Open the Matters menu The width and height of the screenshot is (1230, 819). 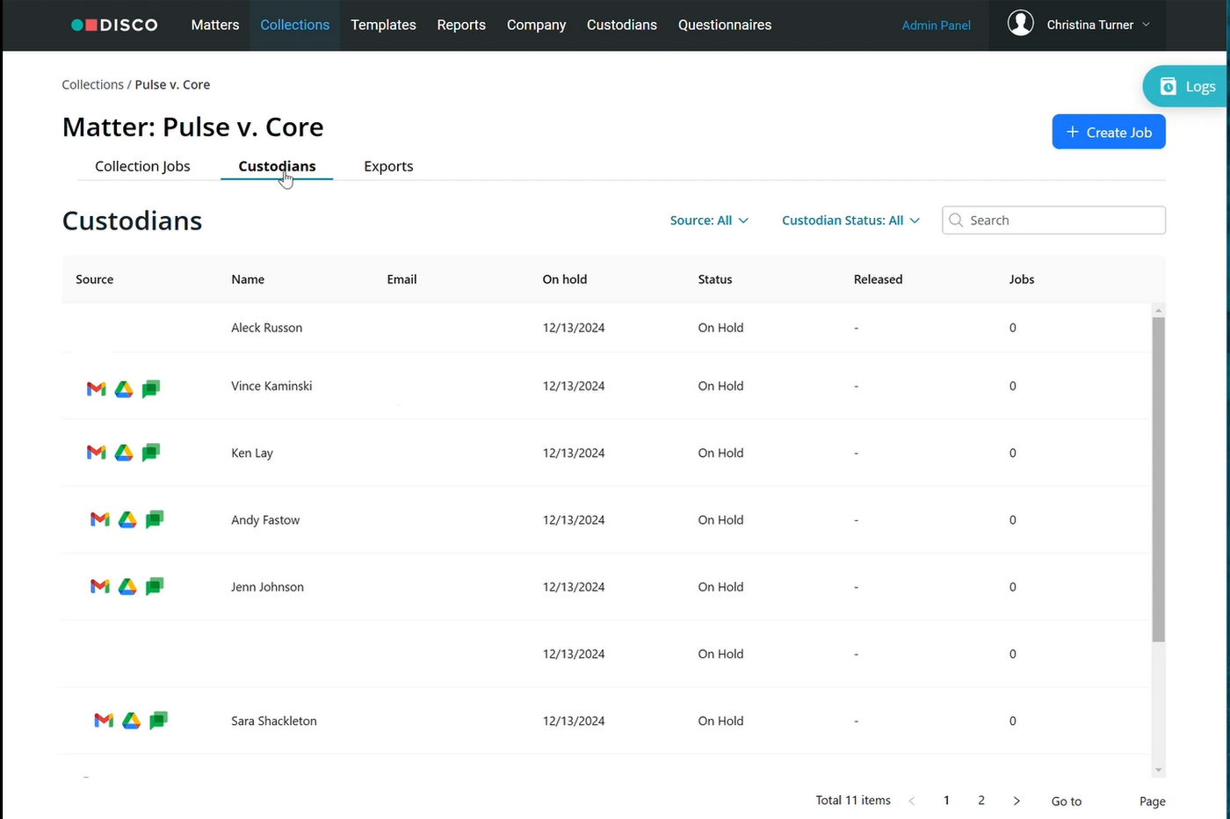click(x=215, y=25)
